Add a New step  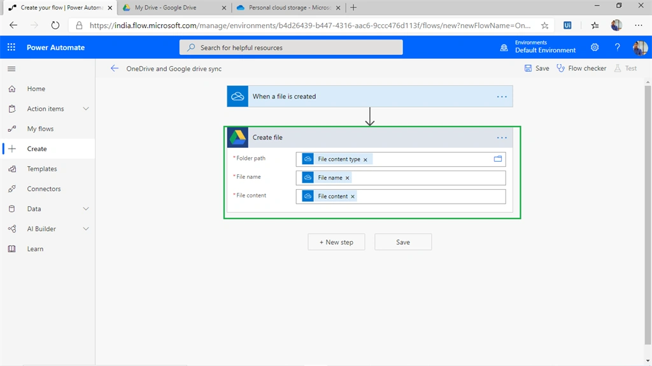336,242
